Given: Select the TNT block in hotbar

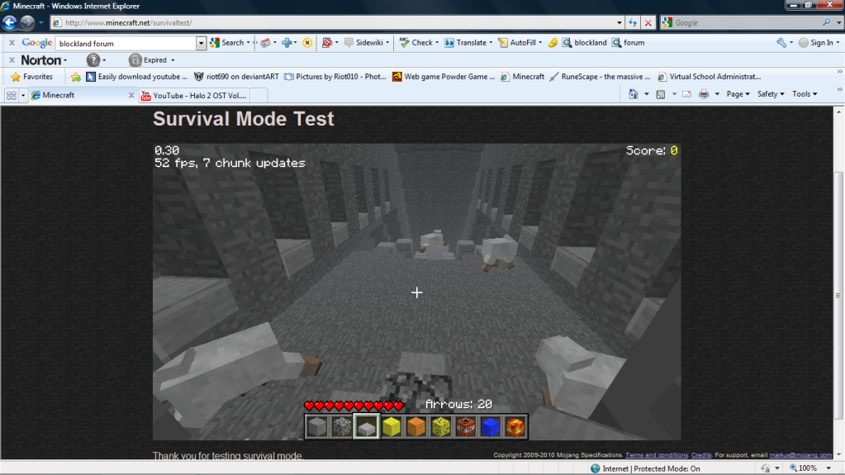Looking at the screenshot, I should point(466,426).
